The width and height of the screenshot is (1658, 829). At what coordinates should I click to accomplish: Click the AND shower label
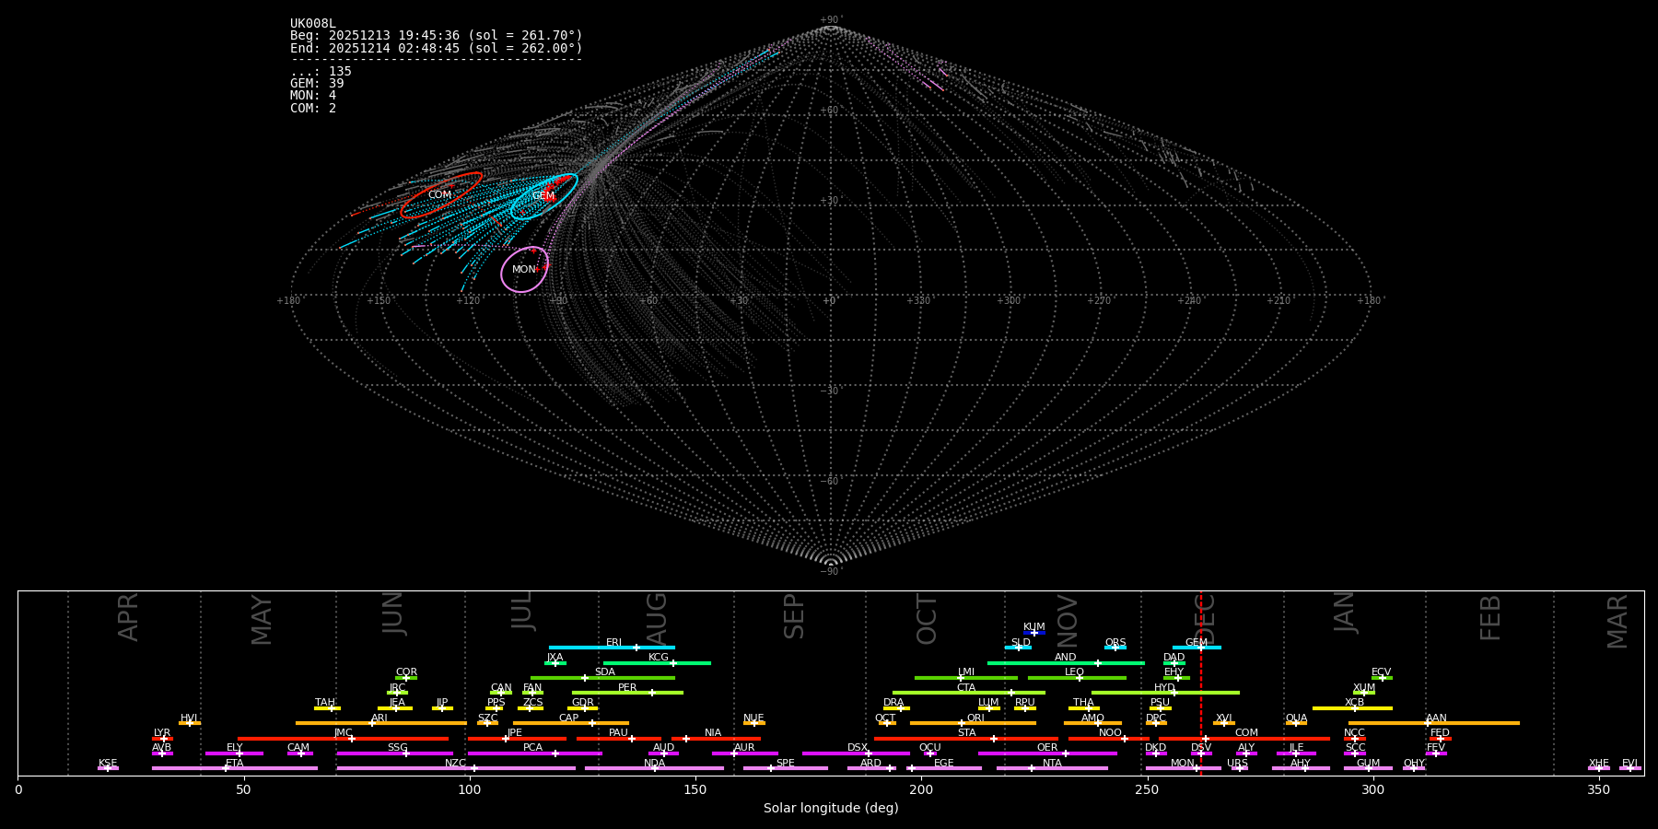click(1066, 658)
